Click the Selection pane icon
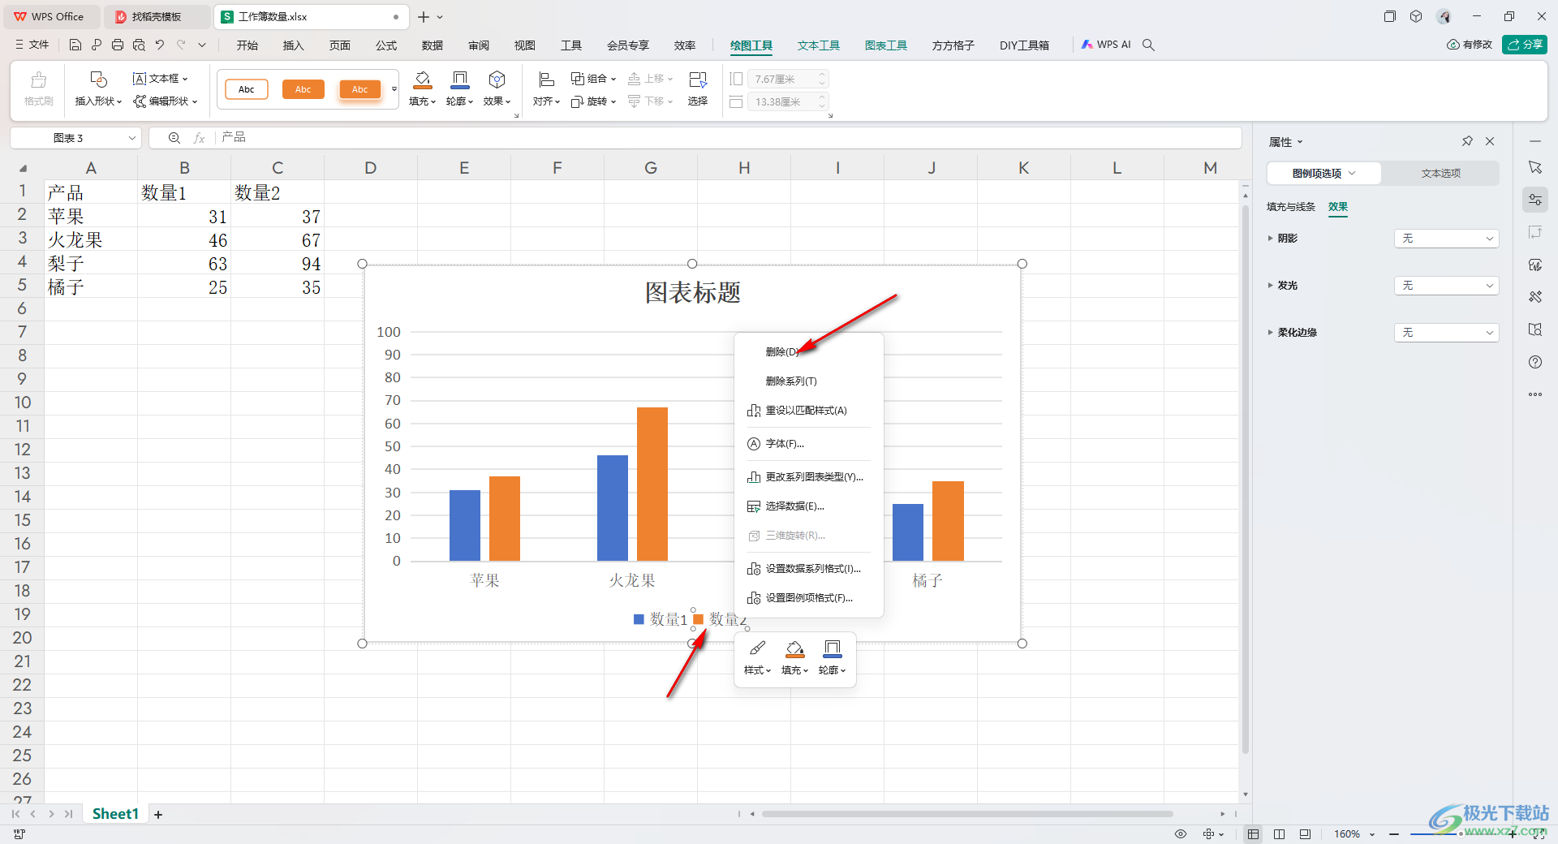1558x844 pixels. coord(698,80)
